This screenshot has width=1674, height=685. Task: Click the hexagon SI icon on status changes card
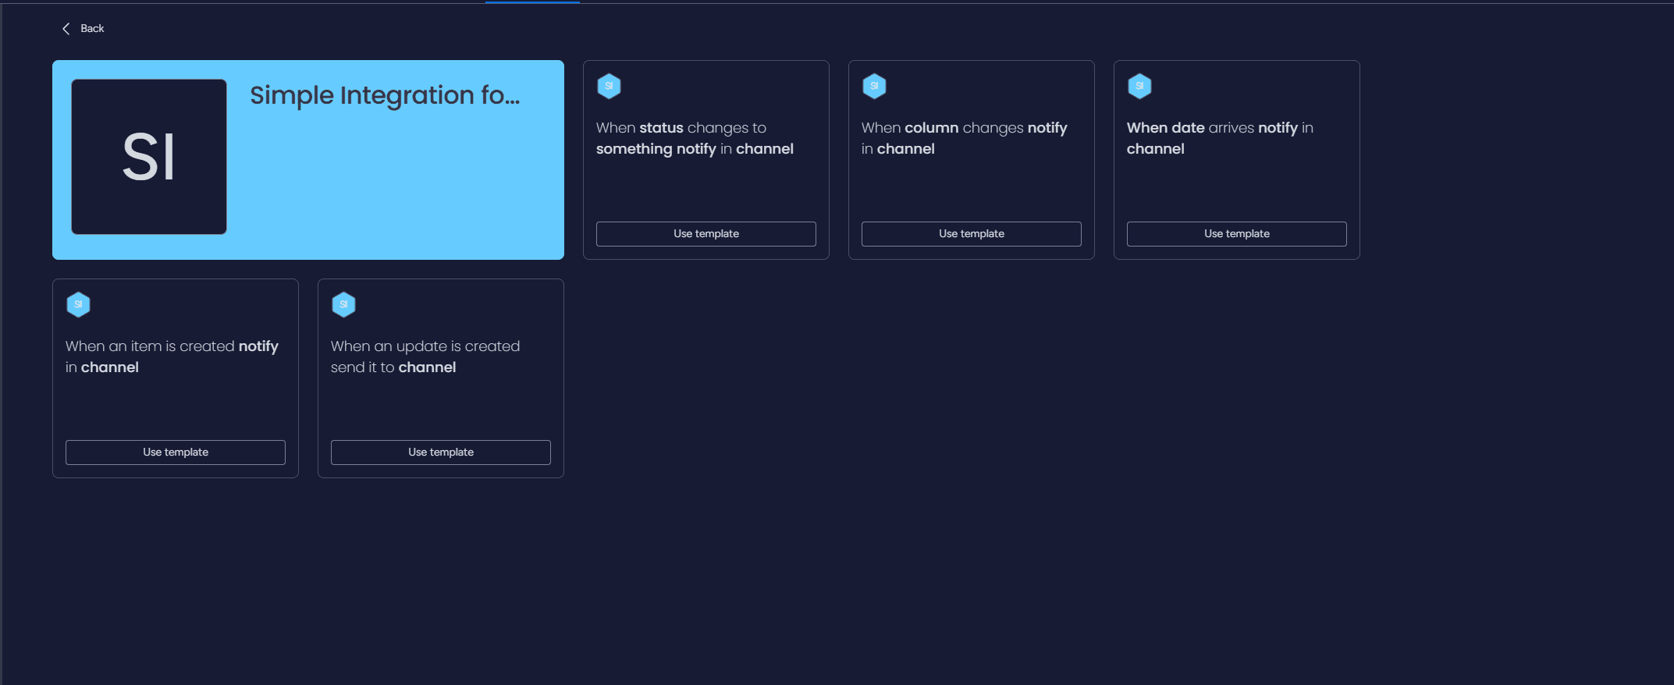tap(609, 86)
